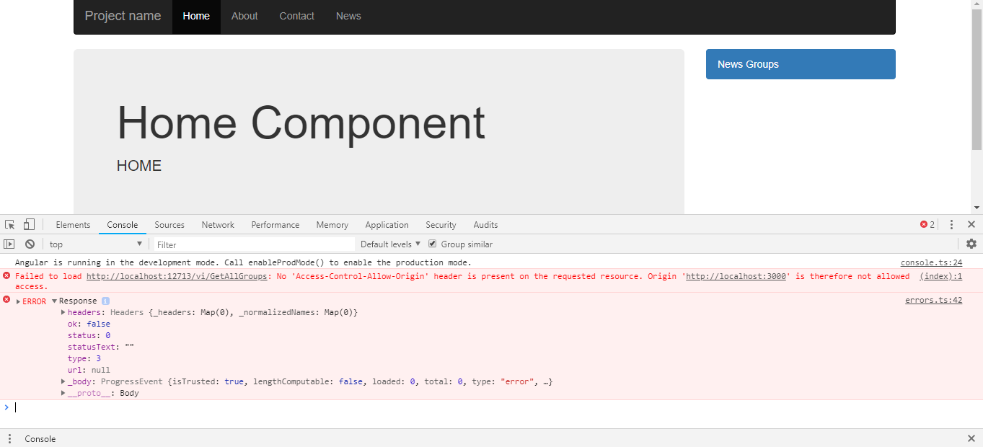The image size is (983, 447).
Task: Toggle the Group similar checkbox
Action: (x=433, y=244)
